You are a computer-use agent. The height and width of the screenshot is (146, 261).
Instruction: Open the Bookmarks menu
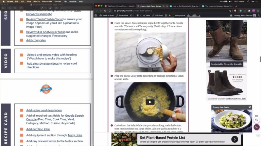click(x=47, y=1)
